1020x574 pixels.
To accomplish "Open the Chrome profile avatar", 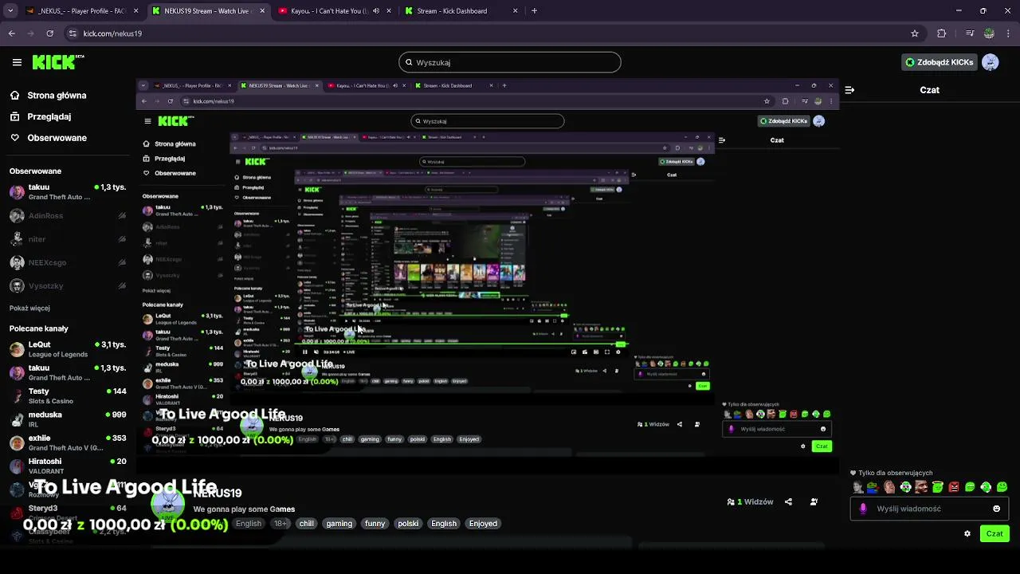I will click(x=989, y=33).
